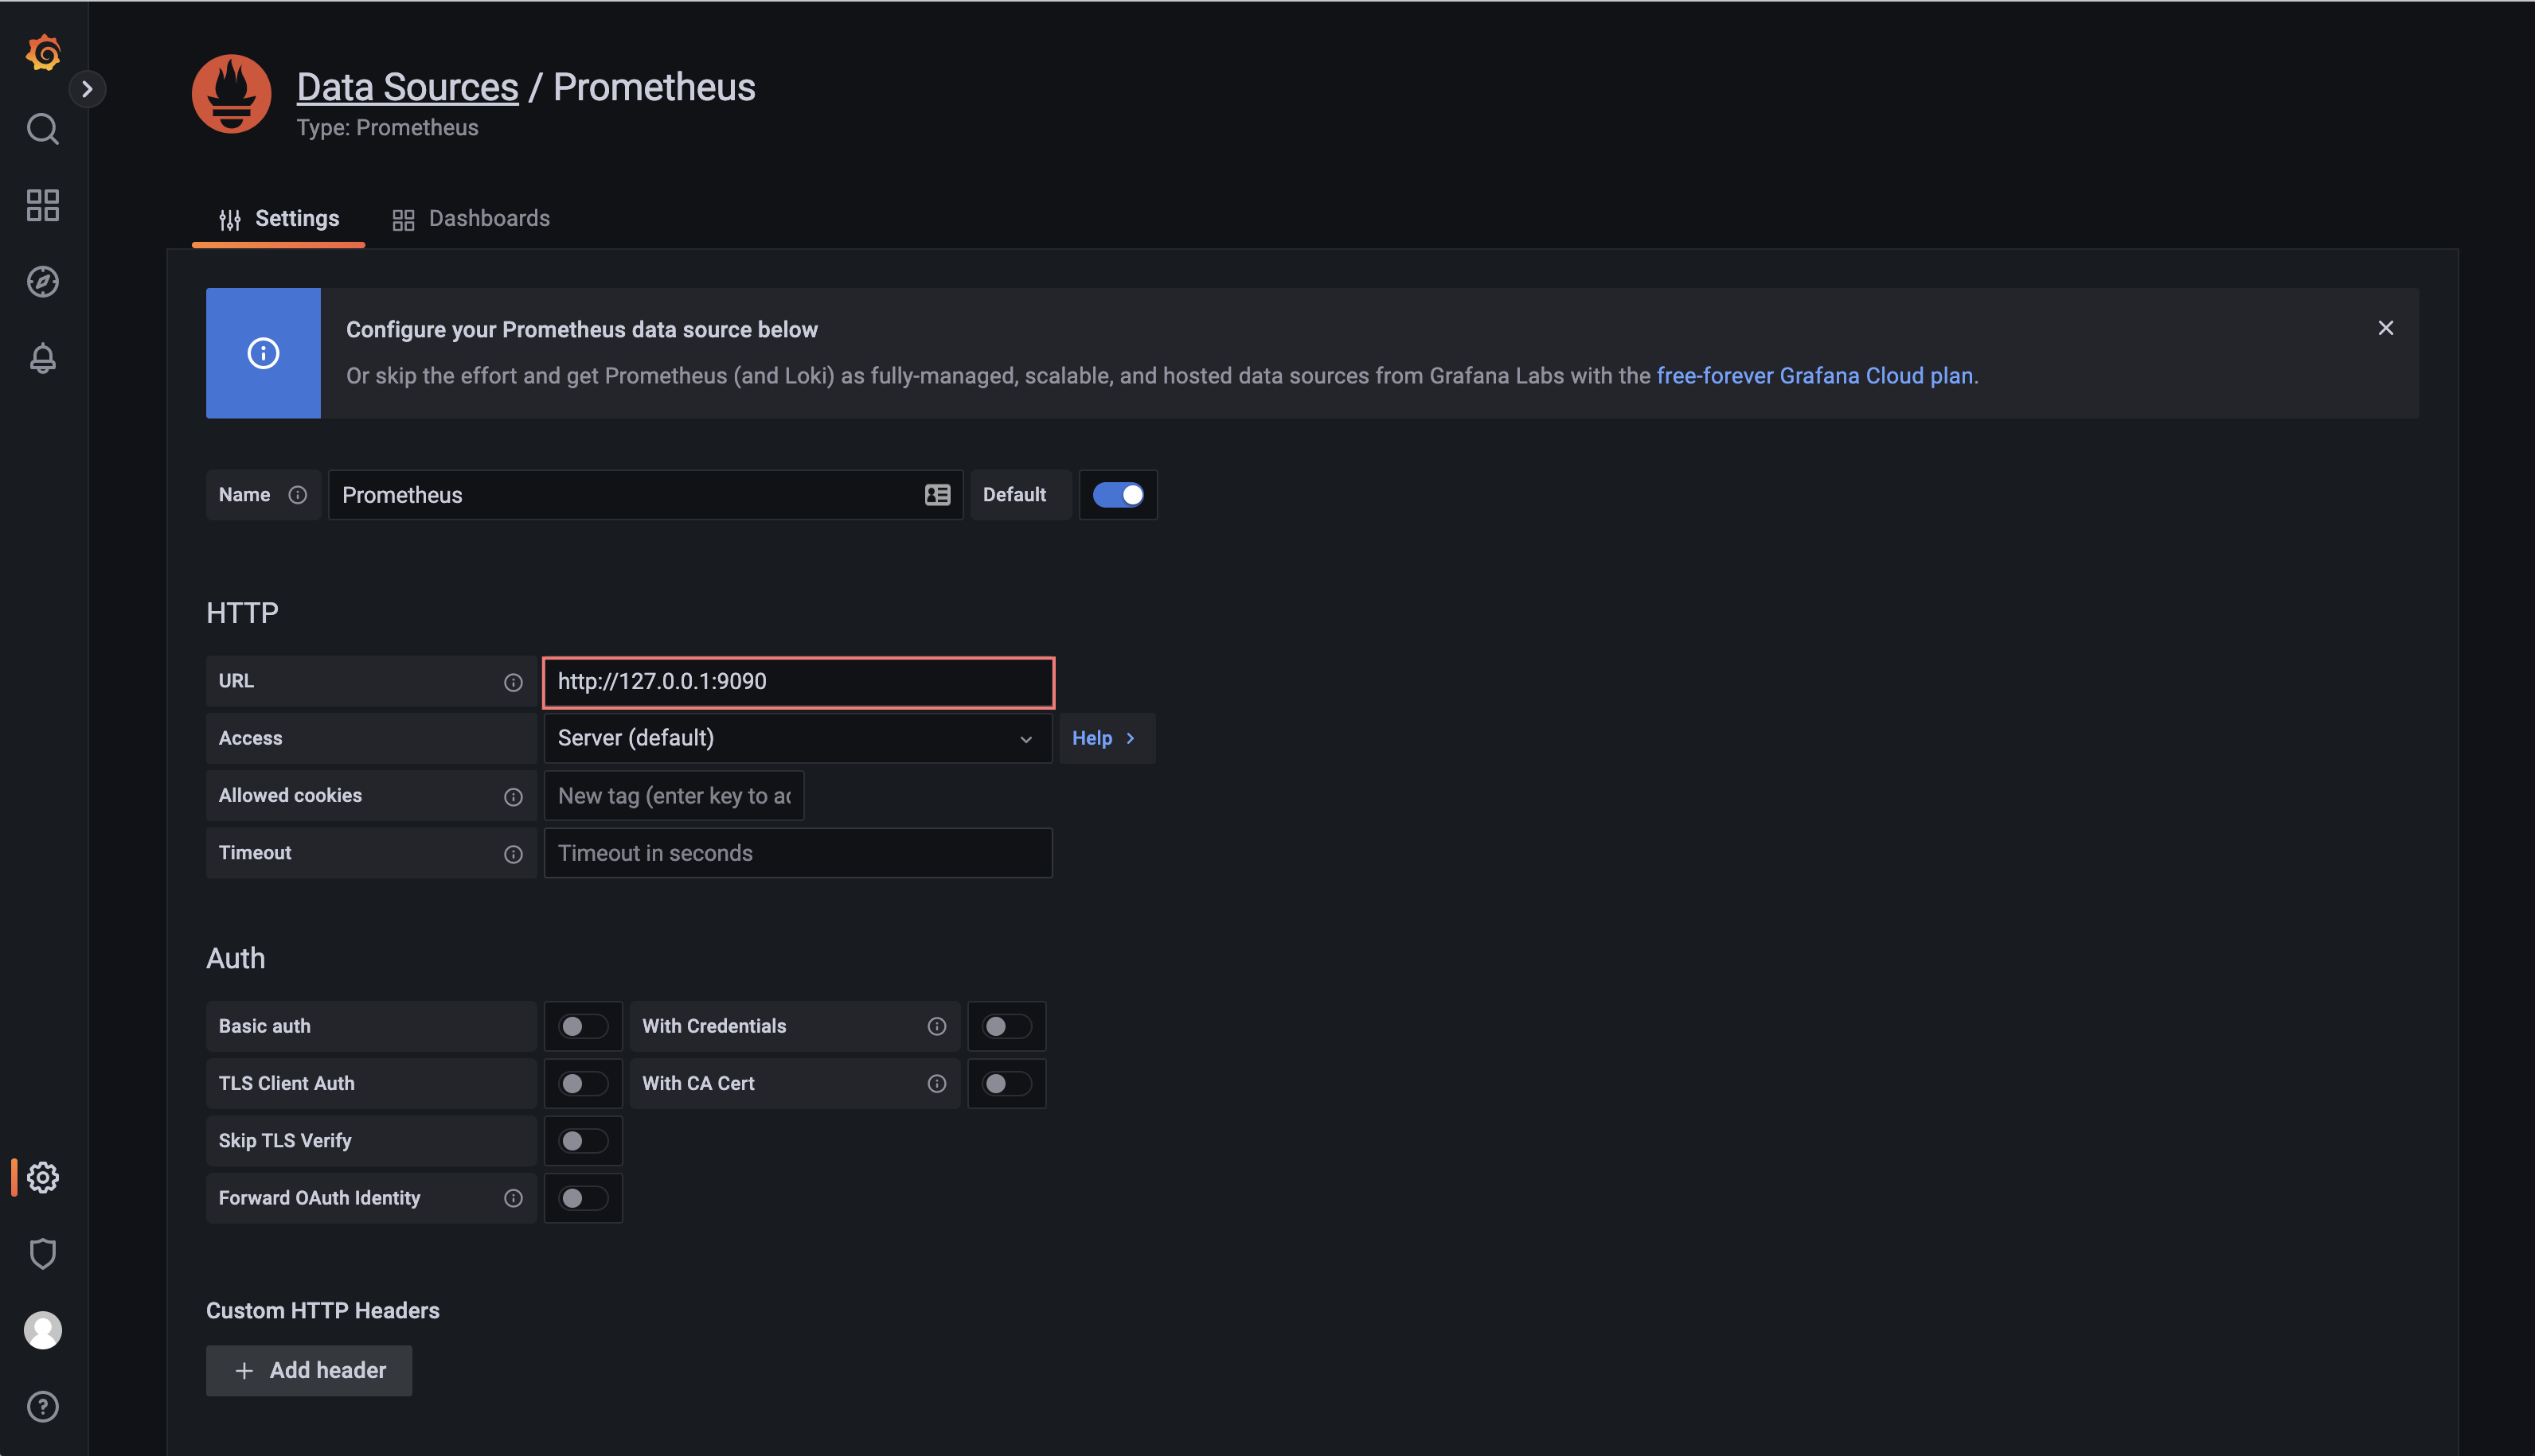
Task: Click the Auth section heading
Action: coord(235,958)
